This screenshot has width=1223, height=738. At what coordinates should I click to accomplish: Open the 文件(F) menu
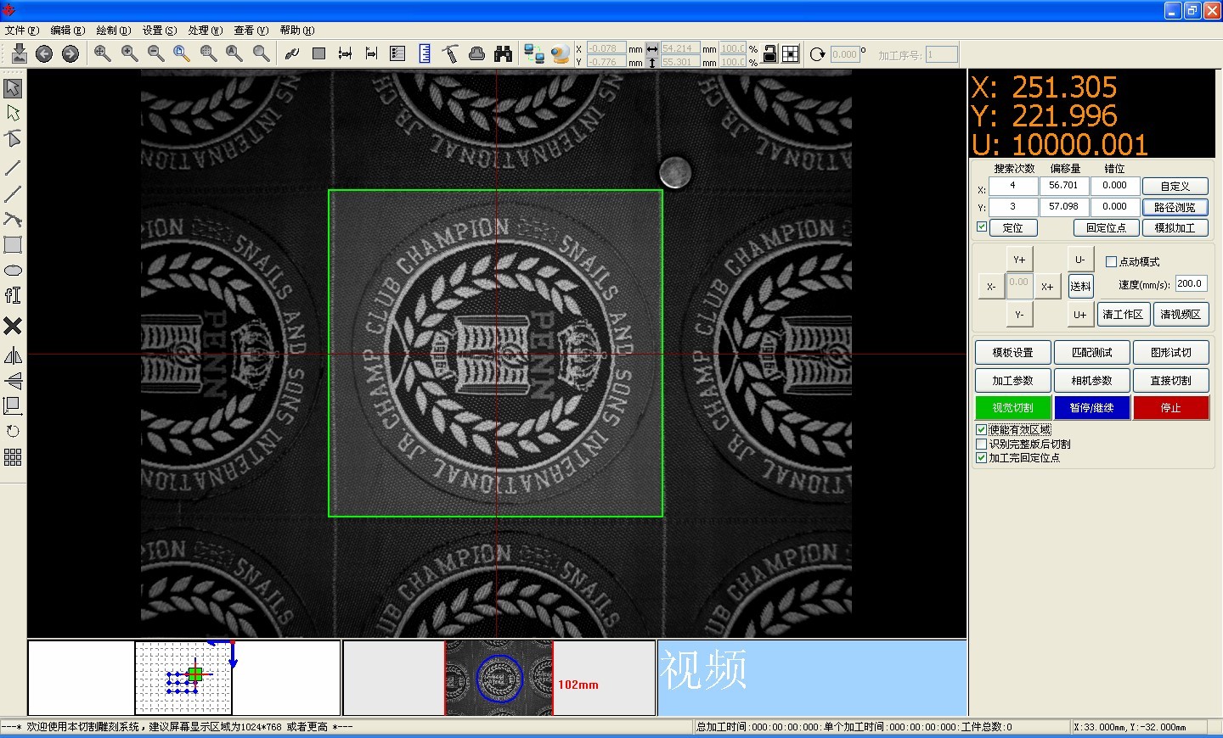[22, 31]
